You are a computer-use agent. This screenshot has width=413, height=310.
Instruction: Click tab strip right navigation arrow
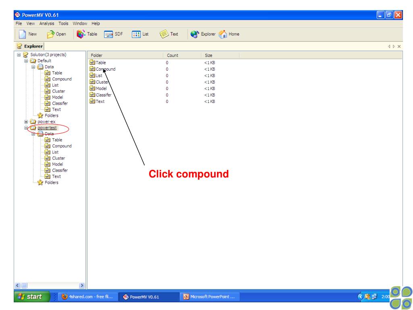point(394,46)
